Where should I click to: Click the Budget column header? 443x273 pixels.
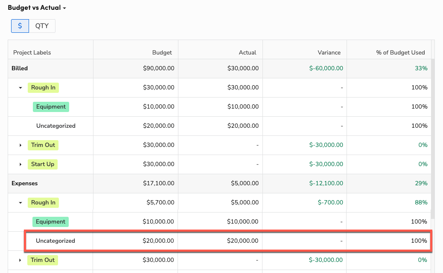pyautogui.click(x=162, y=52)
